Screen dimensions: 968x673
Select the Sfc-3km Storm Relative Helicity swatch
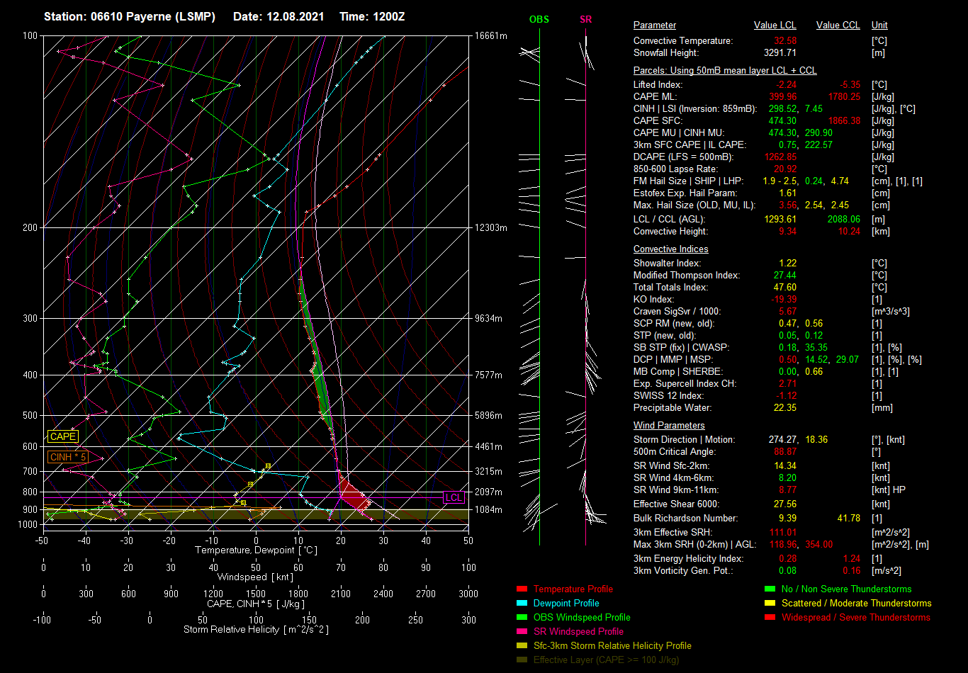coord(522,646)
